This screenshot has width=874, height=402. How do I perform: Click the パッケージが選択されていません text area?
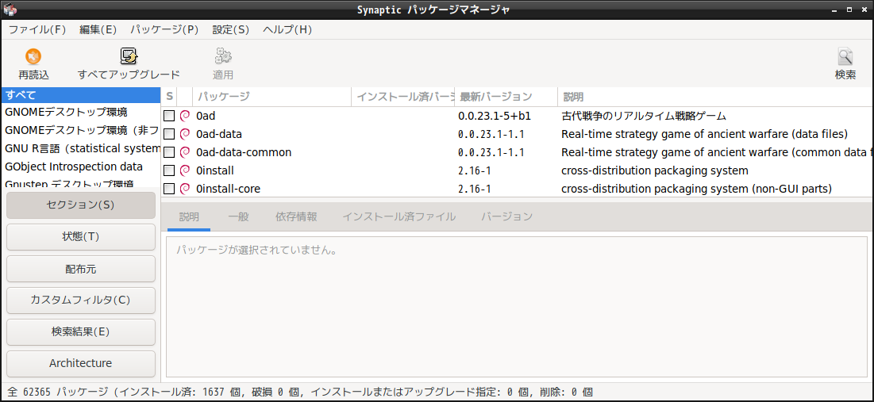(517, 306)
